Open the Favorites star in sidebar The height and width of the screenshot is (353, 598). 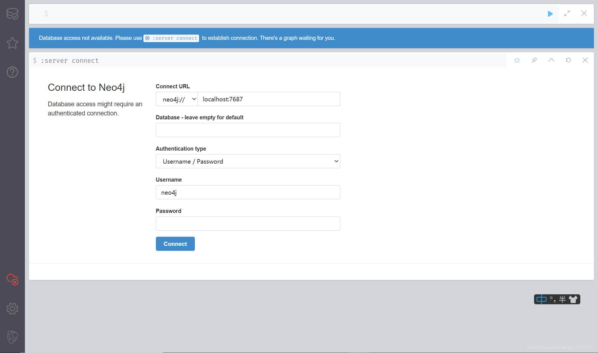(x=12, y=43)
